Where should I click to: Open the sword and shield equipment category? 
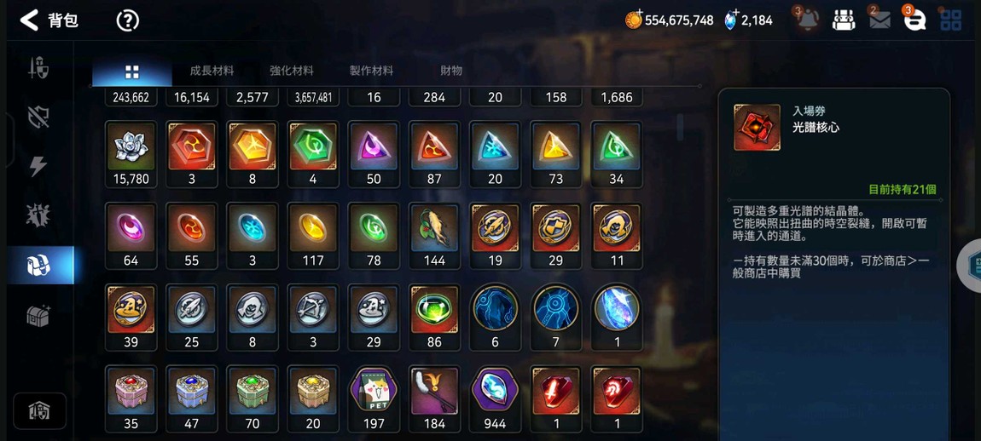coord(38,67)
